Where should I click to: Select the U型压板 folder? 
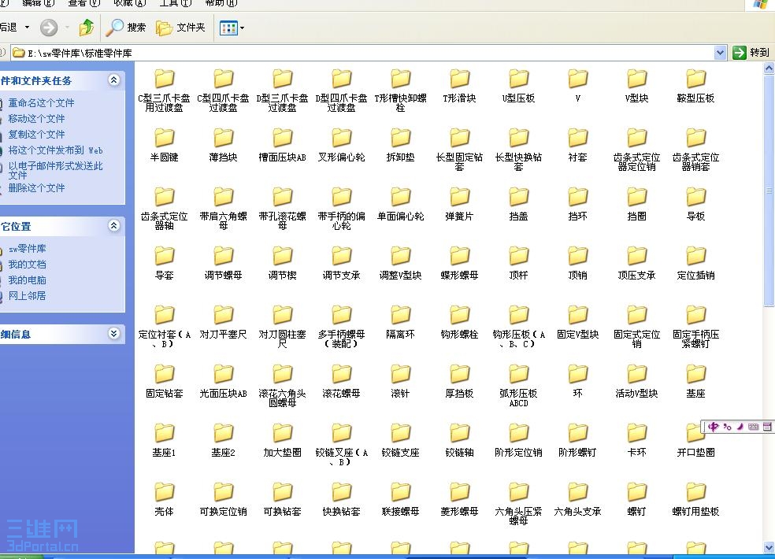click(518, 86)
